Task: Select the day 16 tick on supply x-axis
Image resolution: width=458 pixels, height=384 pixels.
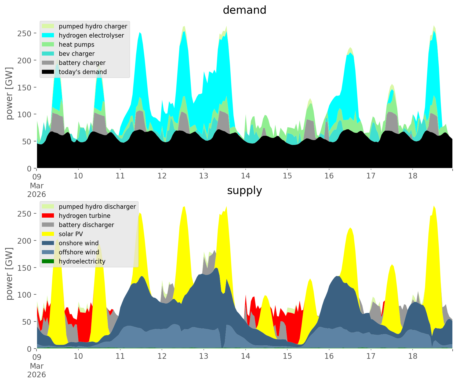Action: pyautogui.click(x=329, y=356)
